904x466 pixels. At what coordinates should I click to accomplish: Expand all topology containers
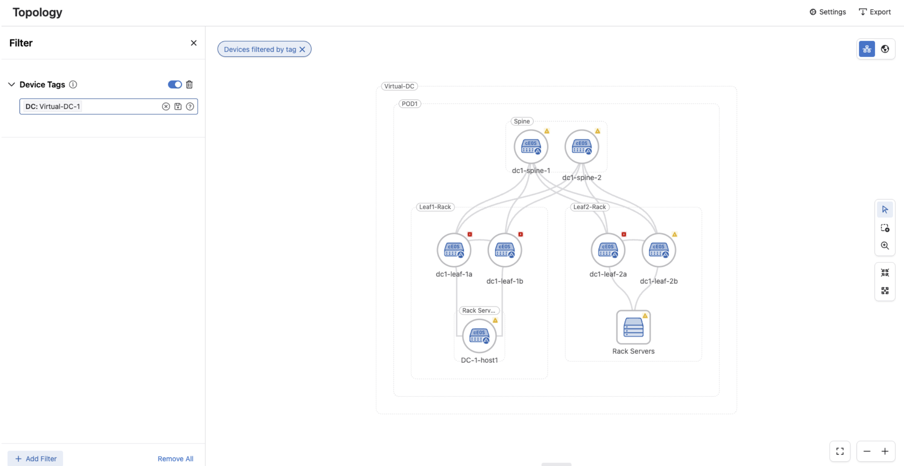tap(885, 290)
